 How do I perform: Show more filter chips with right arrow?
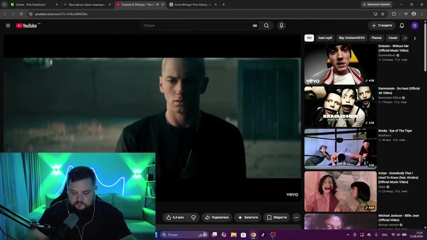pos(415,38)
